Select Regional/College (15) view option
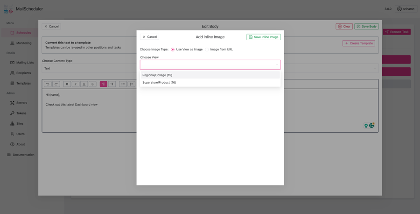 click(210, 75)
